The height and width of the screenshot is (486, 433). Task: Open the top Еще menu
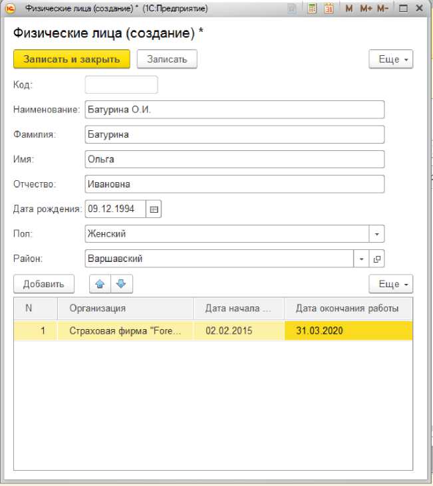coord(391,59)
